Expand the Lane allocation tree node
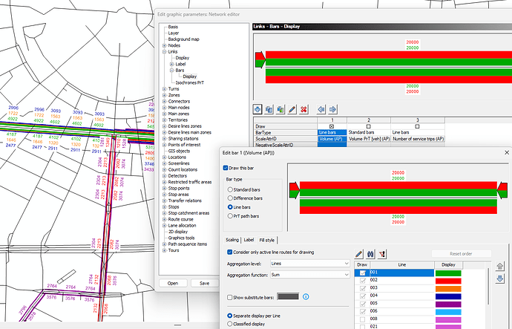Viewport: 512px width, 329px height. 164,226
